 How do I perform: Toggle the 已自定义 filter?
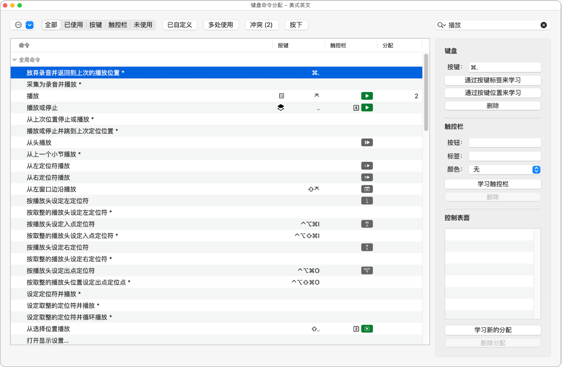pos(179,25)
